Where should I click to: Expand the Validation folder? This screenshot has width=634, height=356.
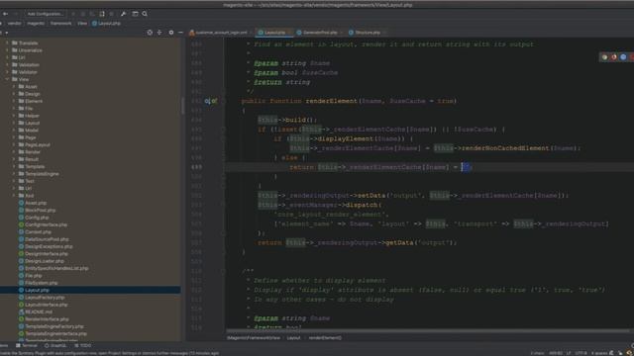pos(7,64)
